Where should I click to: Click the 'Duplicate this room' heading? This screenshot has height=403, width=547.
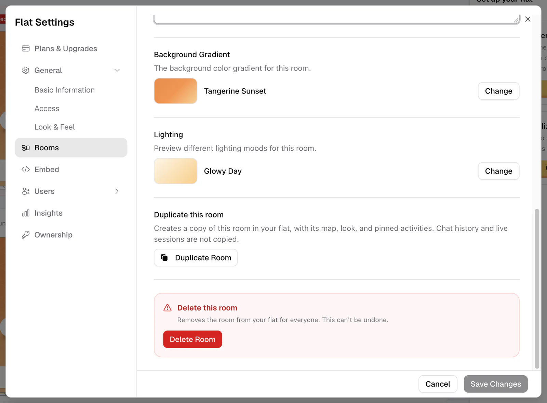(x=189, y=215)
